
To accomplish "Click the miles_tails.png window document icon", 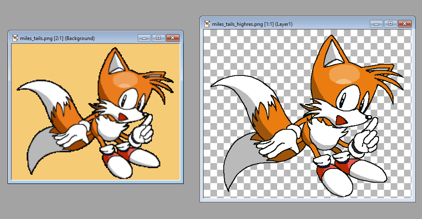I will (x=15, y=38).
